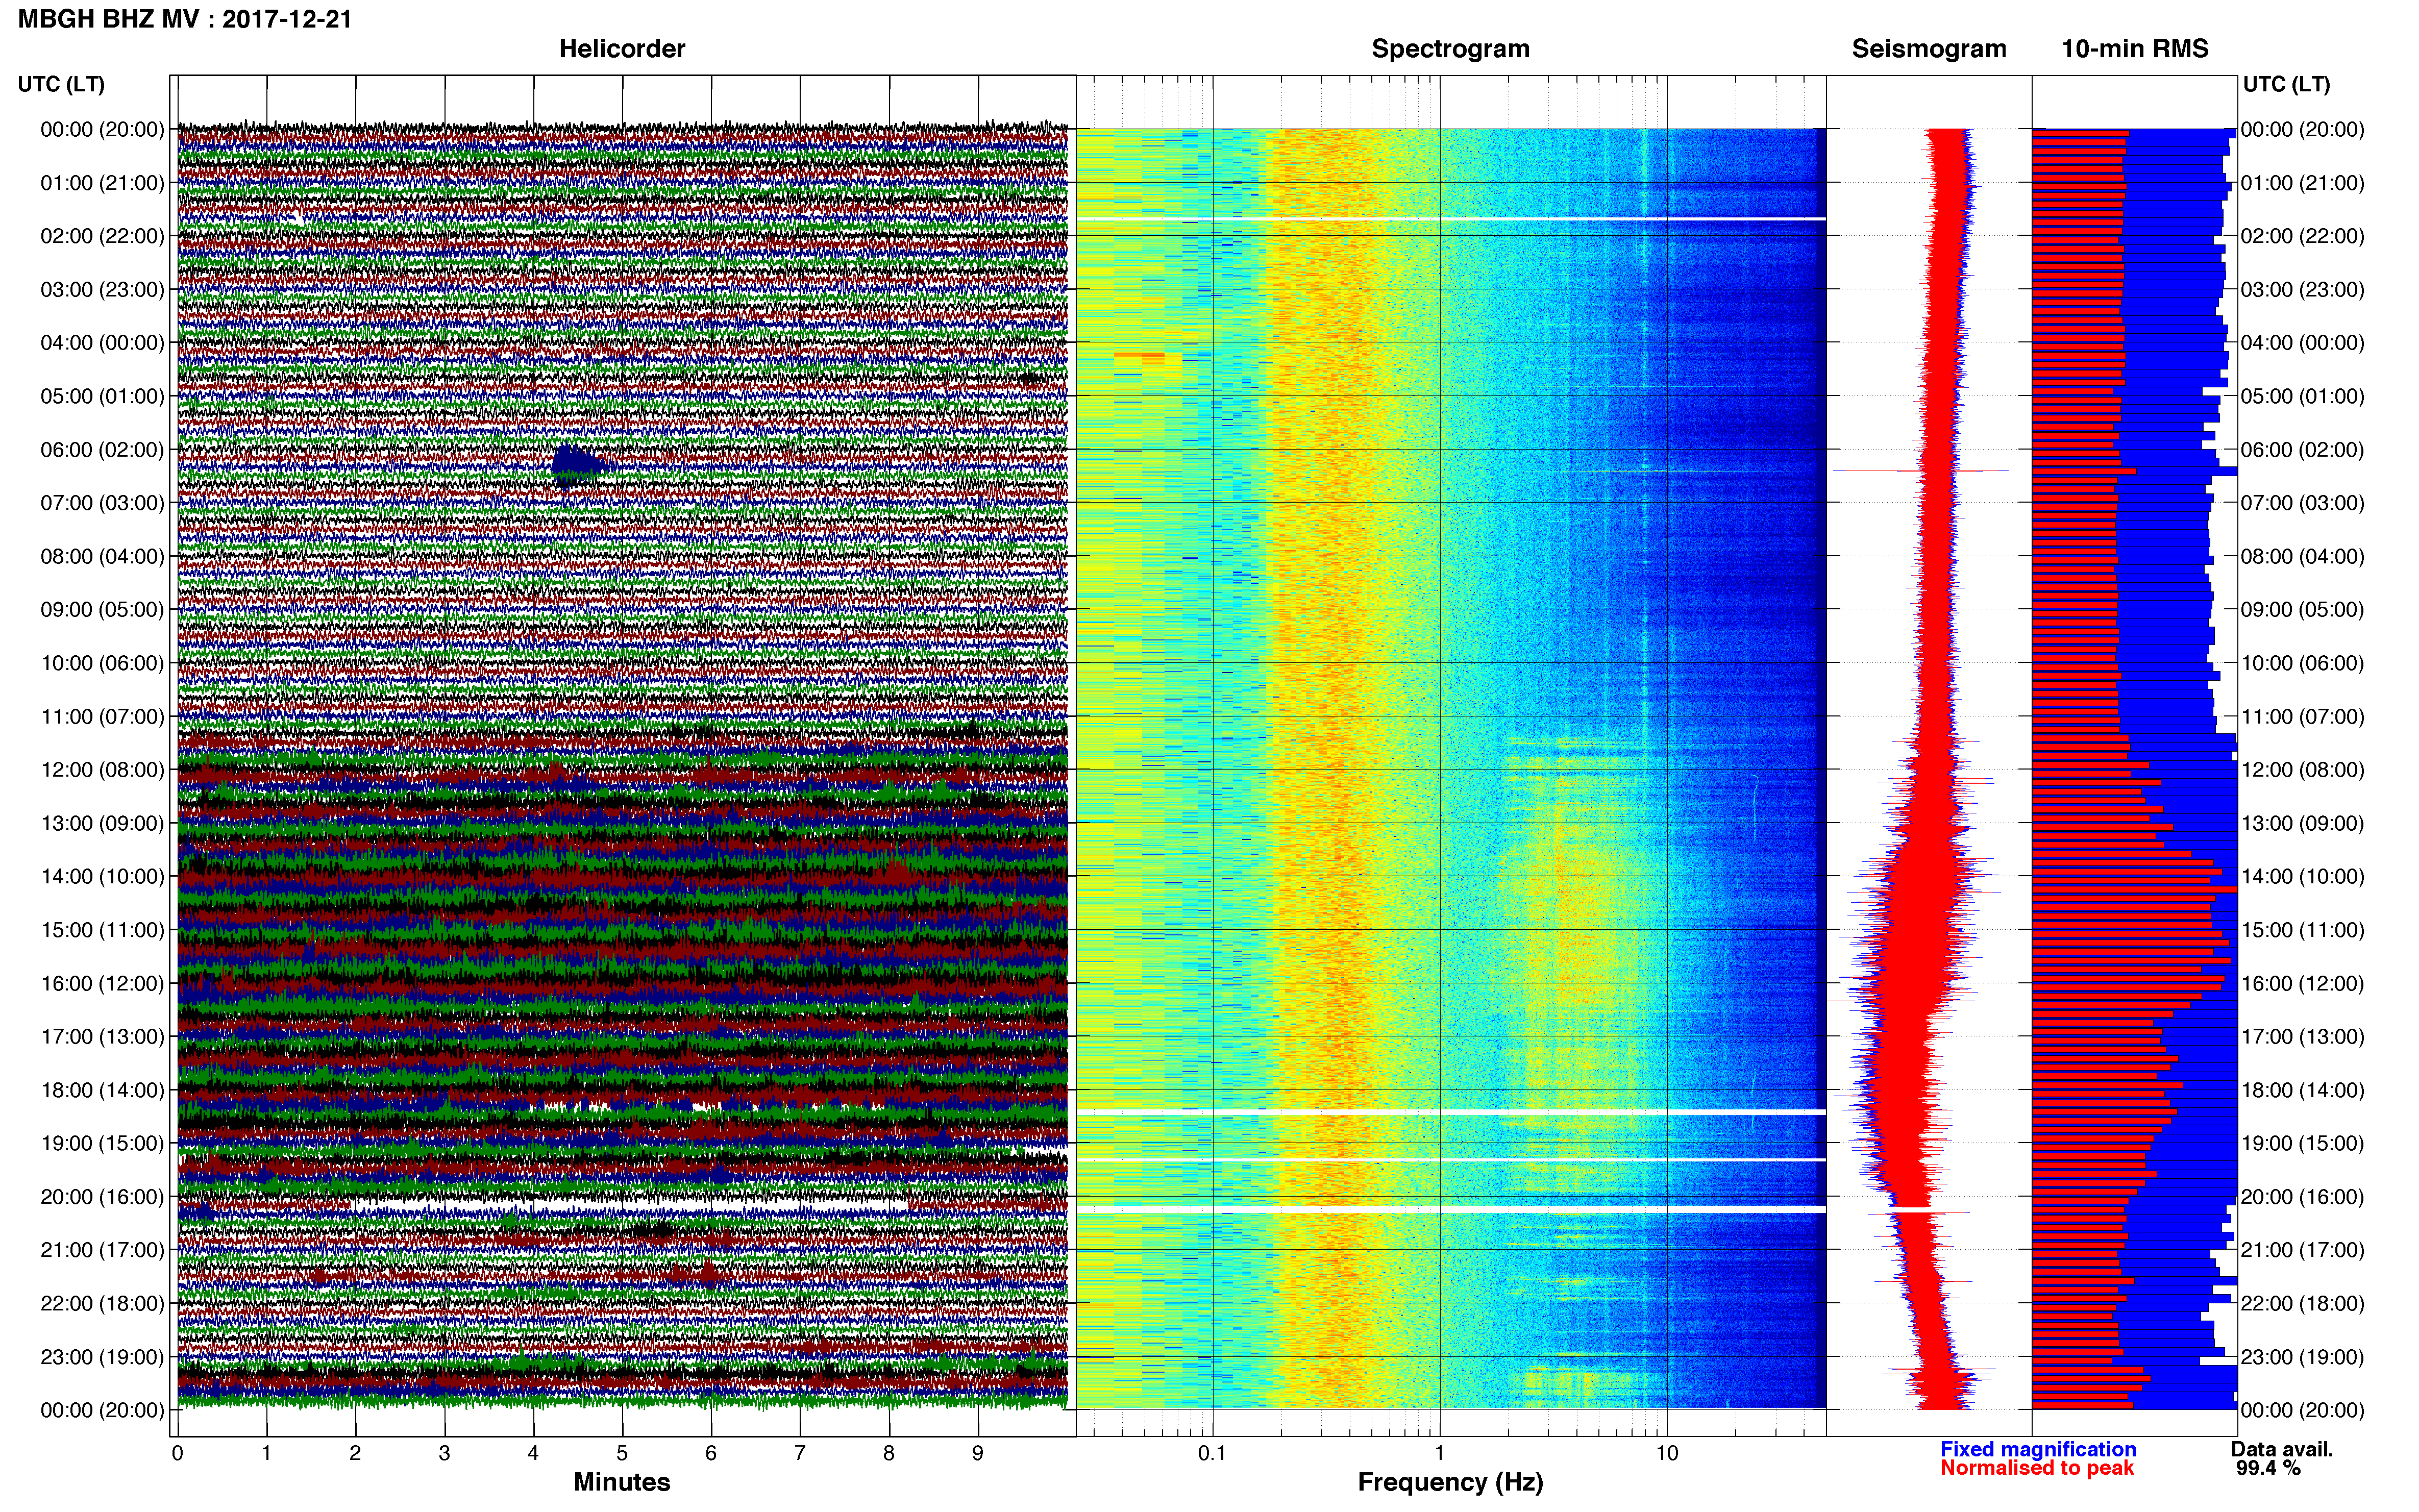Click 15:00 (11:00) on the Helicorder time axis

(x=102, y=930)
